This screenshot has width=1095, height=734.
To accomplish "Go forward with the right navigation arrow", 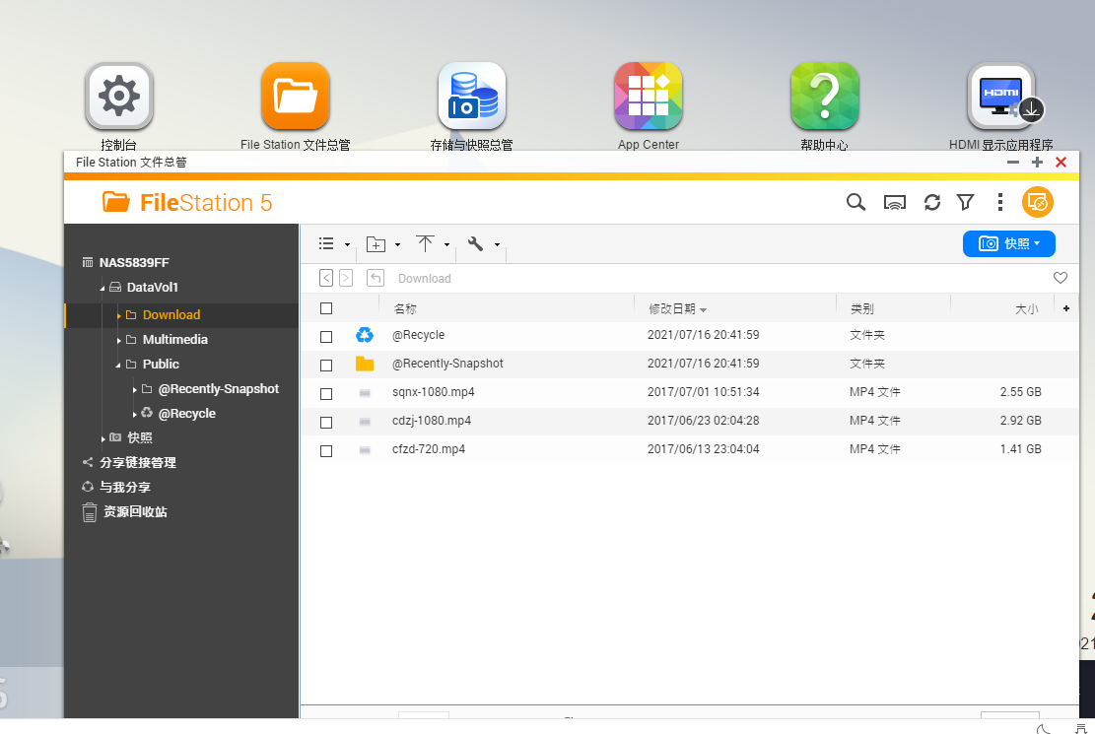I will coord(346,278).
